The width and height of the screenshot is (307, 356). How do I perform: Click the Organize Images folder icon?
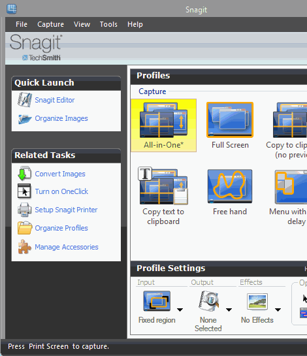[x=25, y=119]
